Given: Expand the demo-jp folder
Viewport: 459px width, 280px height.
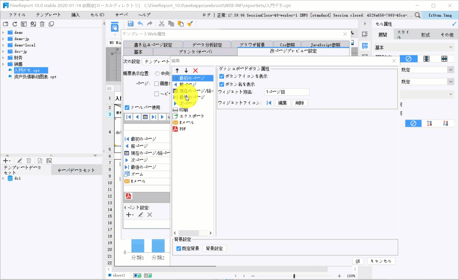Looking at the screenshot, I should pos(3,39).
